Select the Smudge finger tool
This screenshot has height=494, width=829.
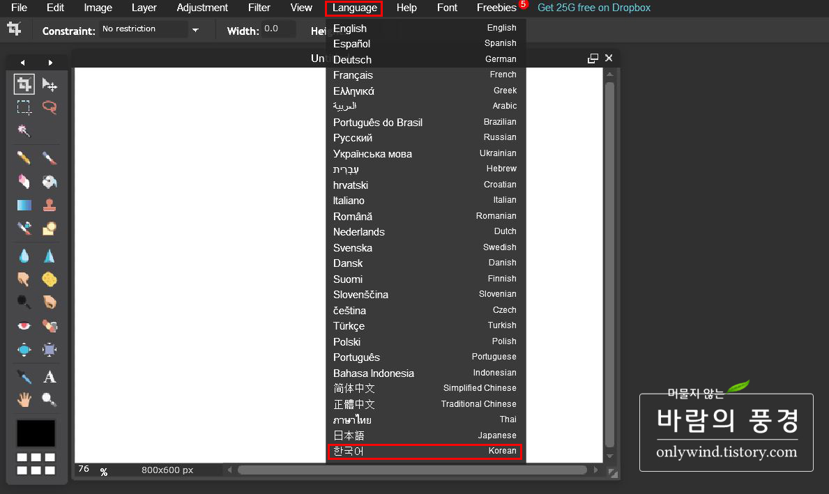point(24,279)
